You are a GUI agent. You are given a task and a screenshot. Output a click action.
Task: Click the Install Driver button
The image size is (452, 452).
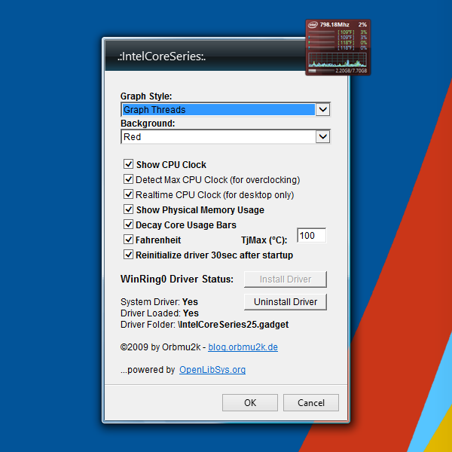pos(286,279)
